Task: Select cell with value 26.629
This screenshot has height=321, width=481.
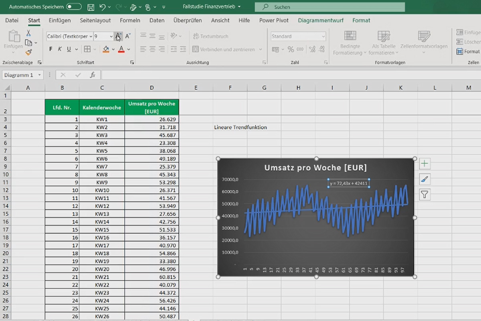Action: 152,119
